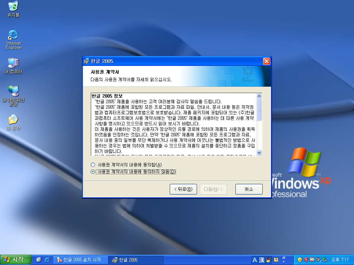354x265 pixels.
Task: Click the VMware tools tray icon
Action: click(312, 260)
